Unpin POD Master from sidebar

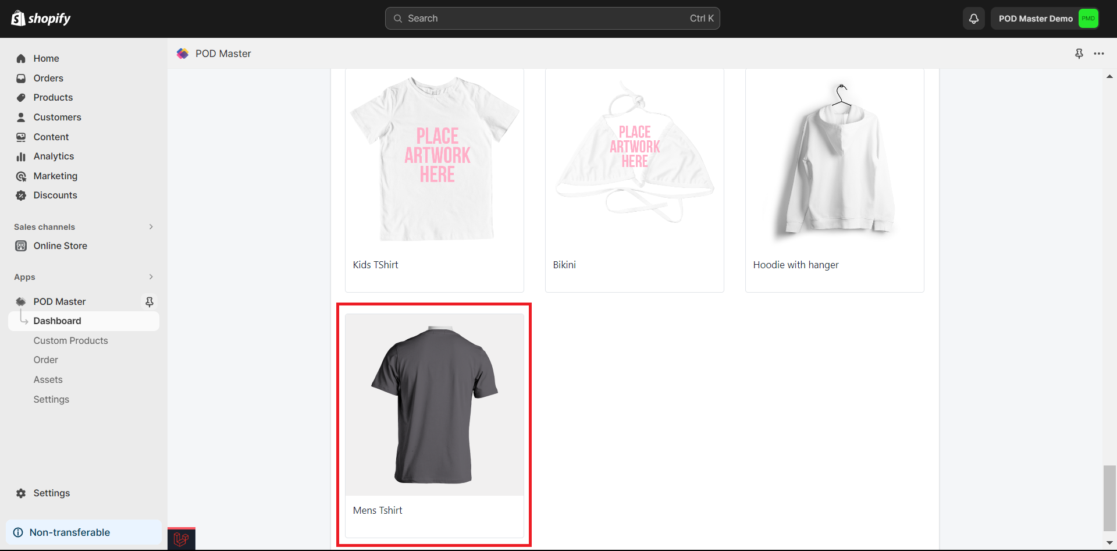coord(150,301)
